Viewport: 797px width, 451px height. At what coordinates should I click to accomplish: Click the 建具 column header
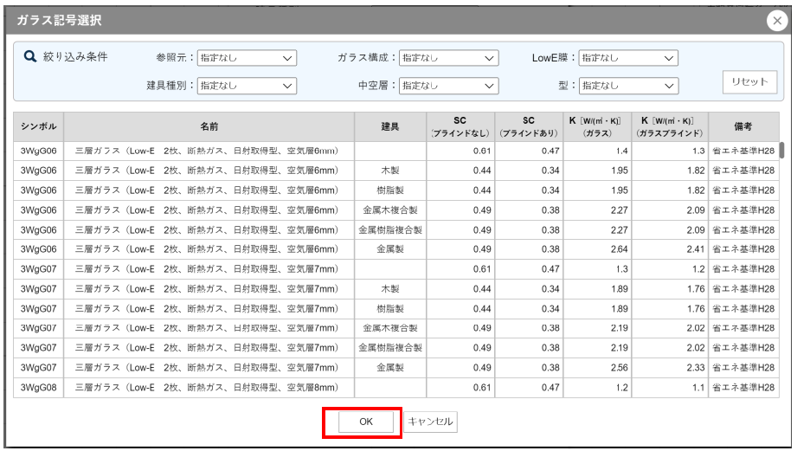click(390, 126)
